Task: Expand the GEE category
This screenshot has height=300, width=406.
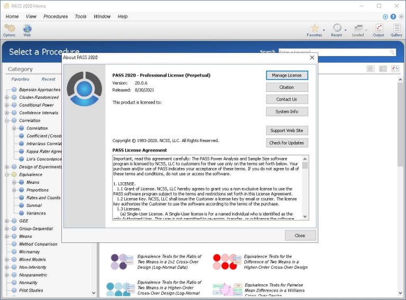Action: click(7, 221)
